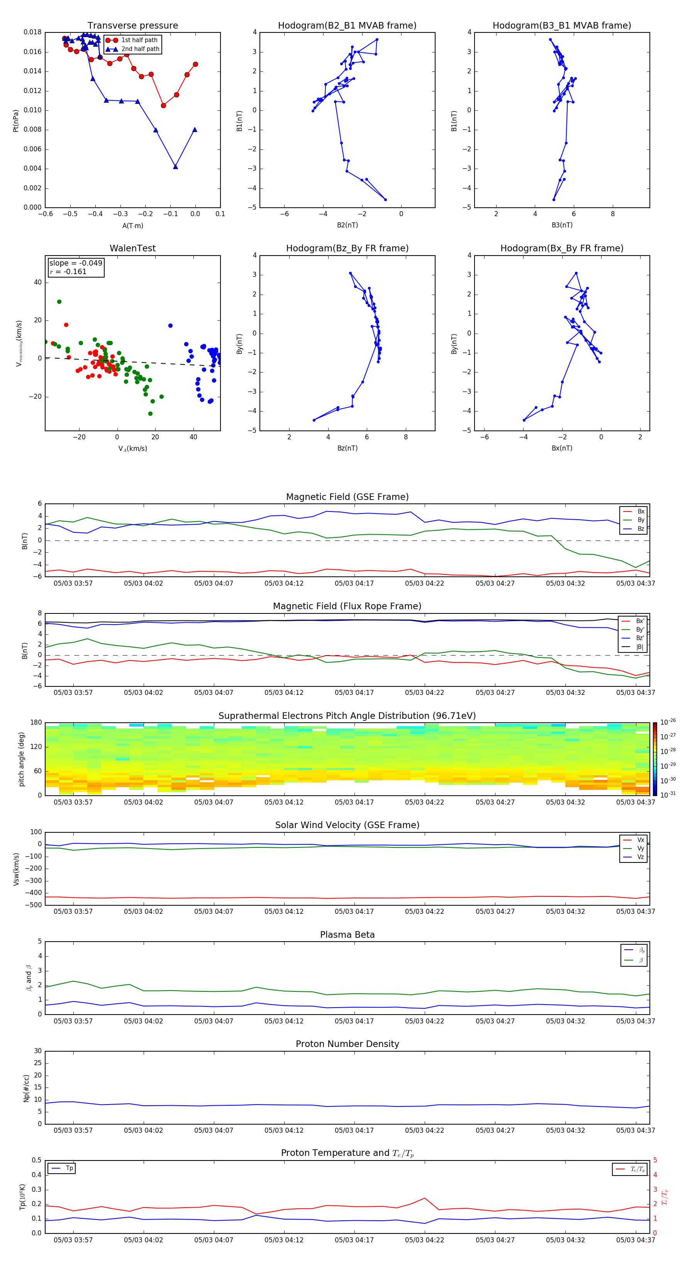Click the 'Hodogram(B2_B1 MVAB frame)' title
This screenshot has width=695, height=1274.
coord(347,25)
